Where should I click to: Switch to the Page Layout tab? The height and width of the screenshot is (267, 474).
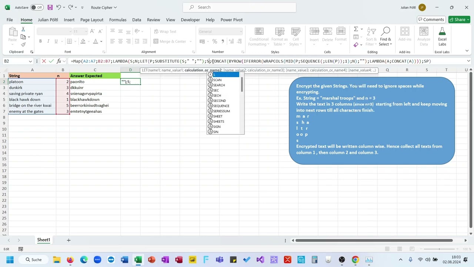[92, 20]
